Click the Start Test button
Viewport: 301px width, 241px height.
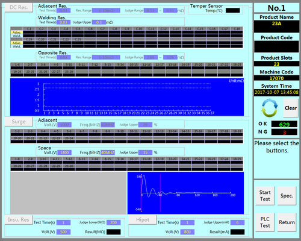click(x=265, y=196)
